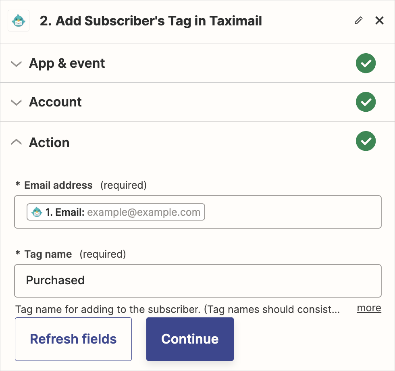Image resolution: width=395 pixels, height=371 pixels.
Task: Click the Taximail bird app icon in header
Action: (19, 21)
